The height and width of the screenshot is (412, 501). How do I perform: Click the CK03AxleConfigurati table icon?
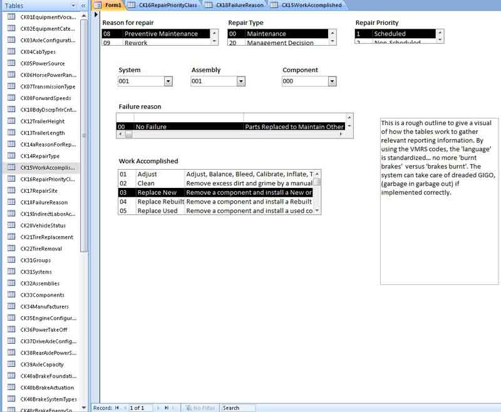(x=11, y=39)
